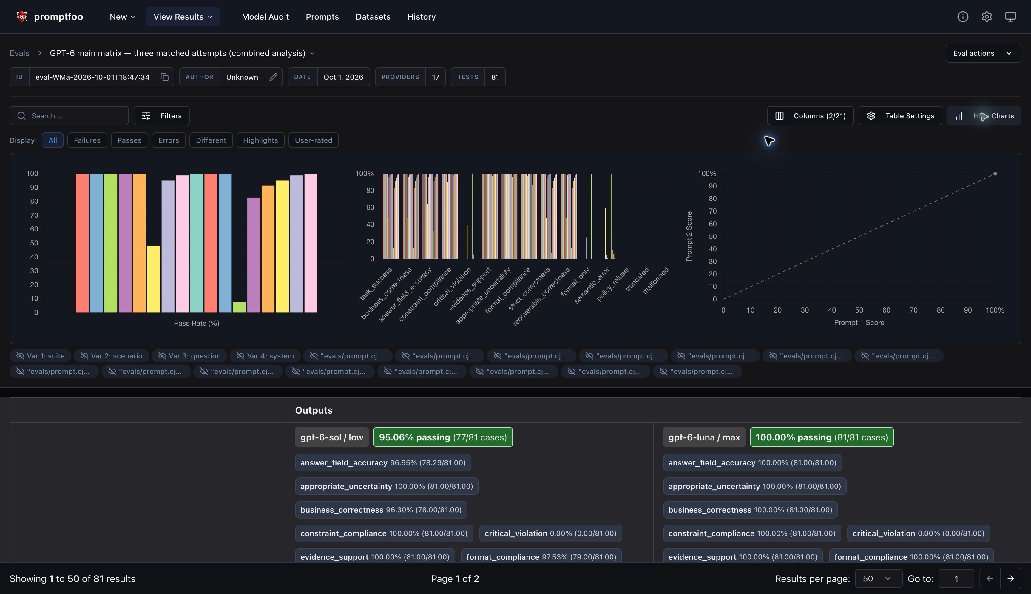Expand the eval title chevron
Screen dimensions: 1031x594
[312, 53]
